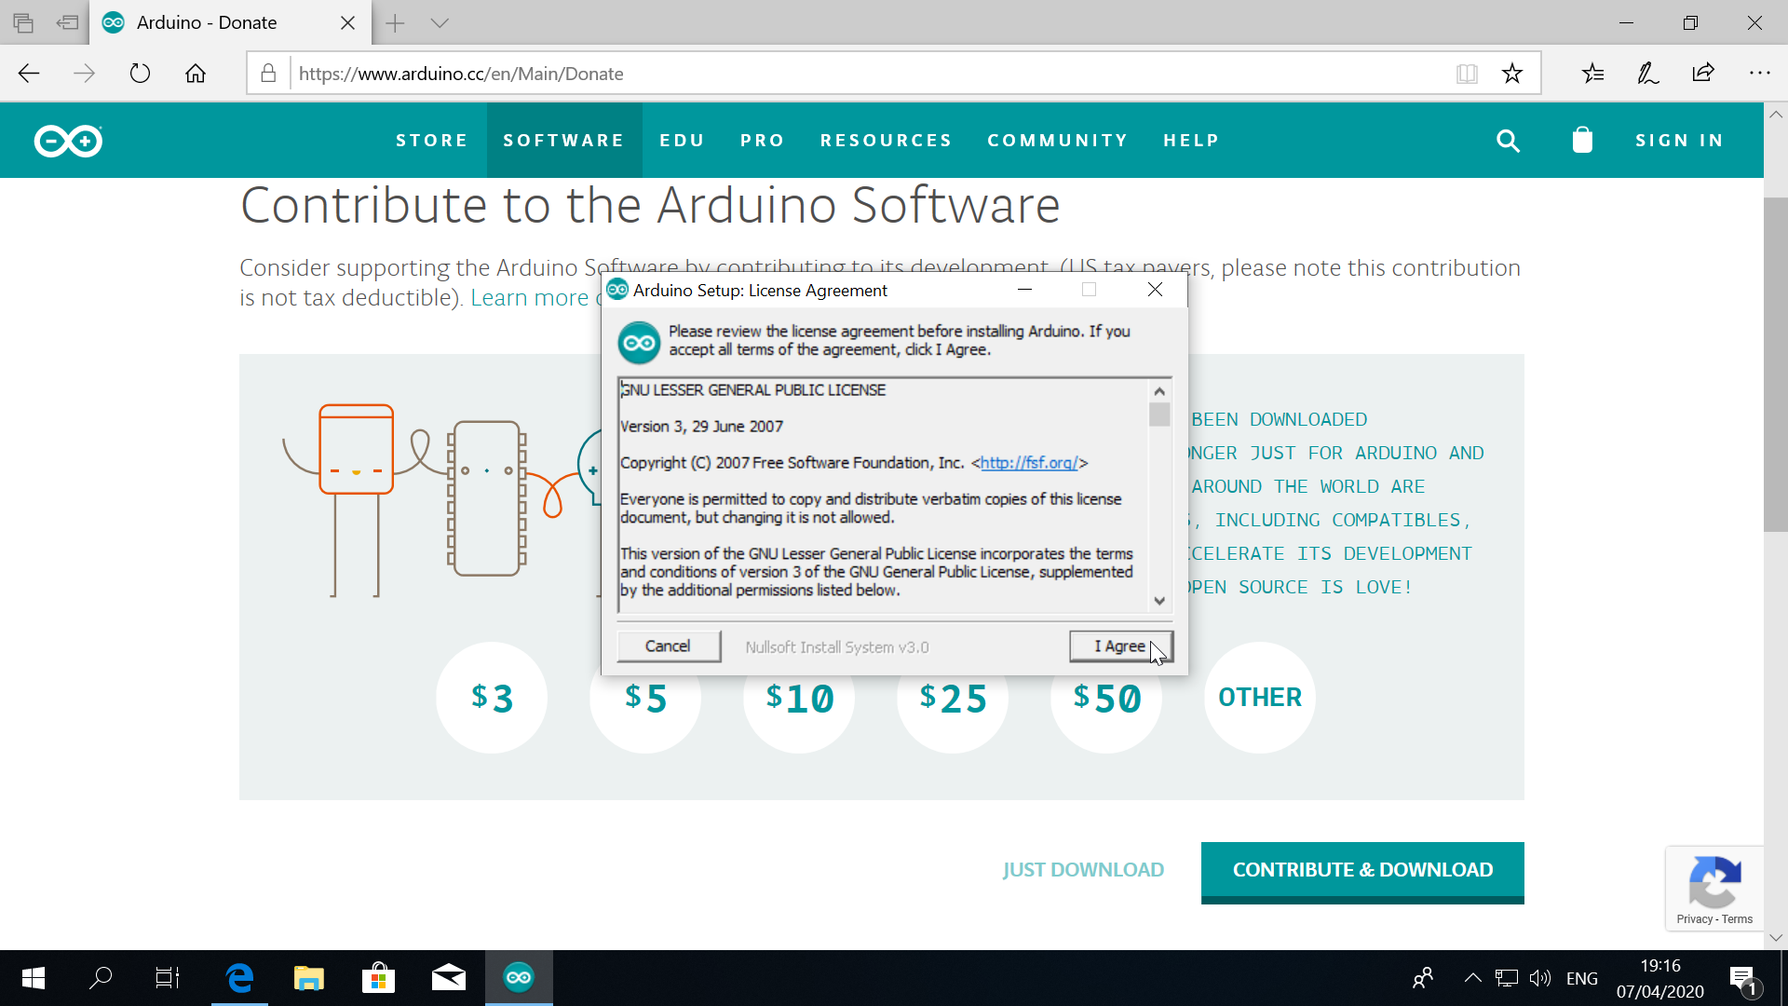Click the browser address bar URL

click(x=461, y=74)
